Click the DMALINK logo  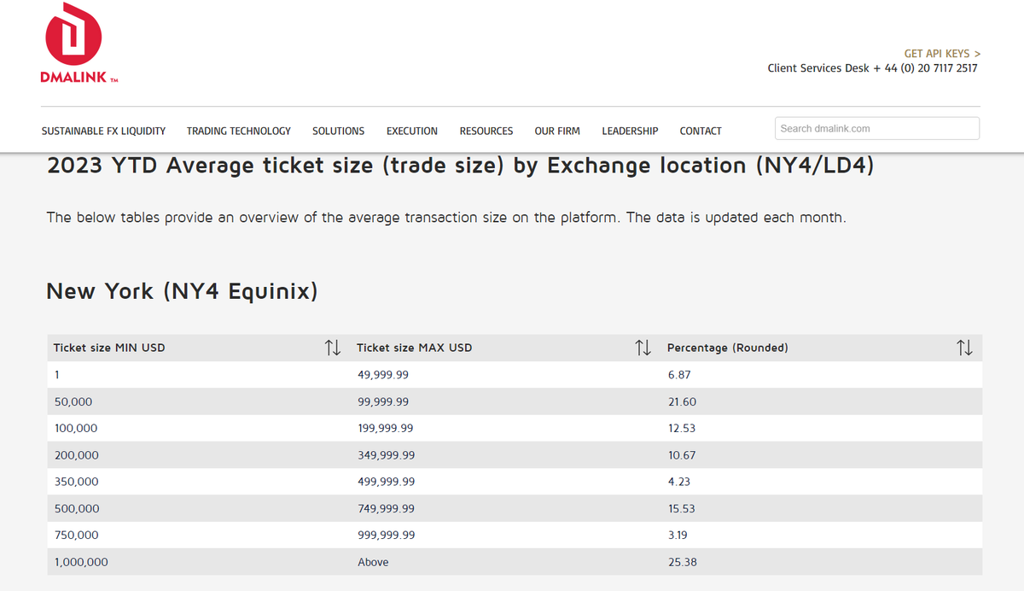coord(79,44)
